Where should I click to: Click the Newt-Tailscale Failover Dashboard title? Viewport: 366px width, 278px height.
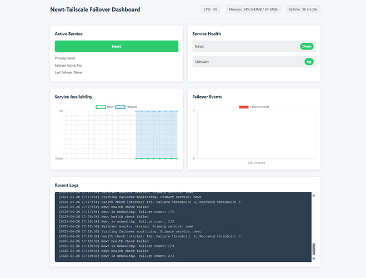point(95,9)
